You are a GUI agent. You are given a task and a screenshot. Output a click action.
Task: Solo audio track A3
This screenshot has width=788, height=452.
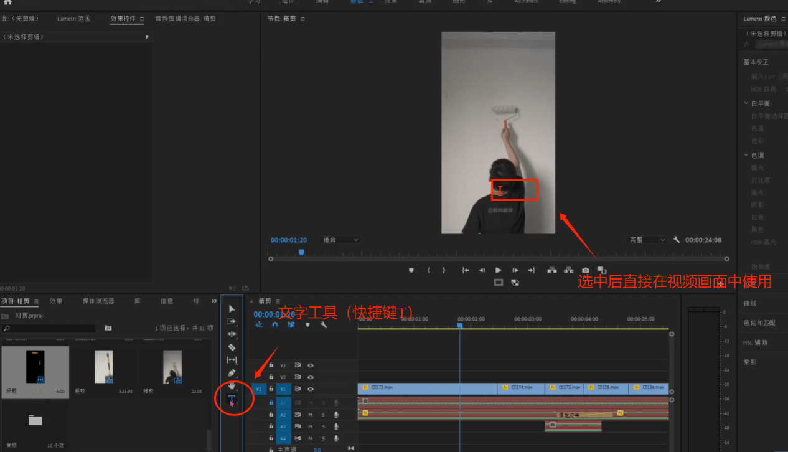[x=323, y=426]
